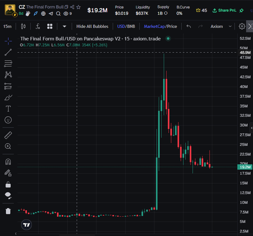Viewport: 253px width, 236px height.
Task: Expand the right side panel arrow
Action: pos(252,128)
